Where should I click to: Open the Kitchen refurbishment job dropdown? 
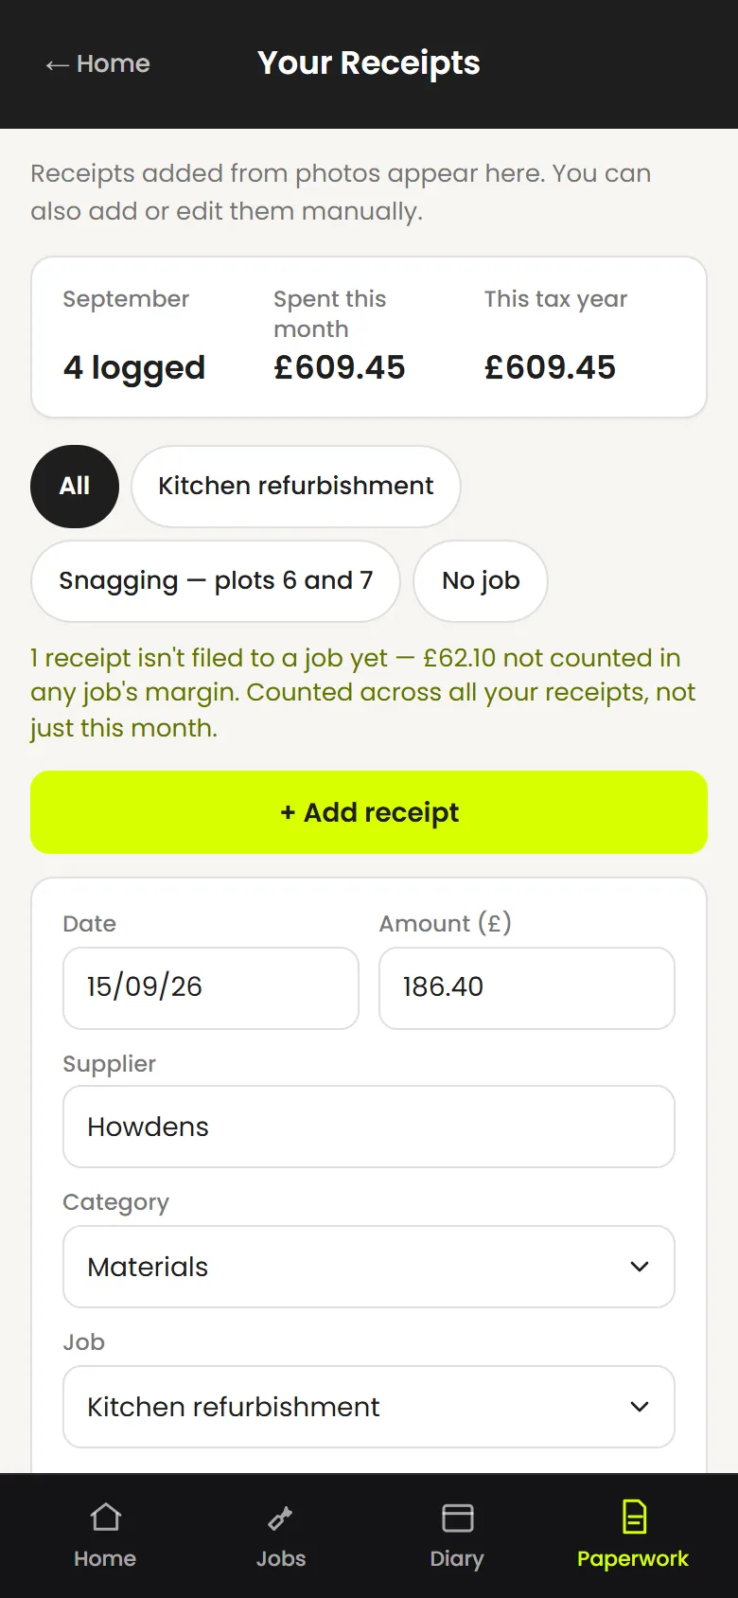[x=369, y=1407]
